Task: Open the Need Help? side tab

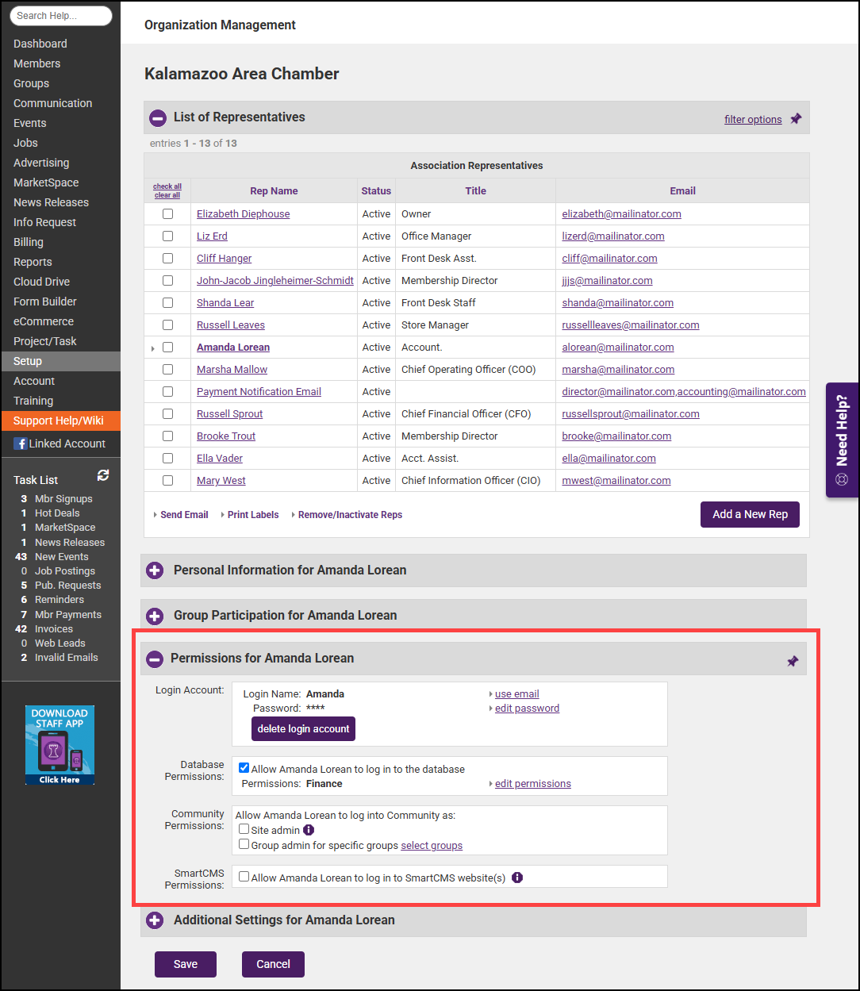Action: point(842,440)
